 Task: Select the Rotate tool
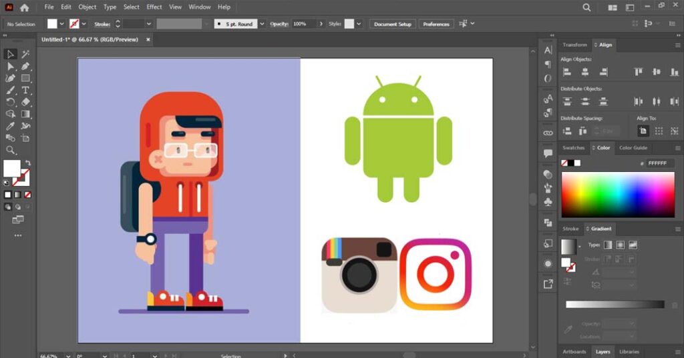coord(10,102)
